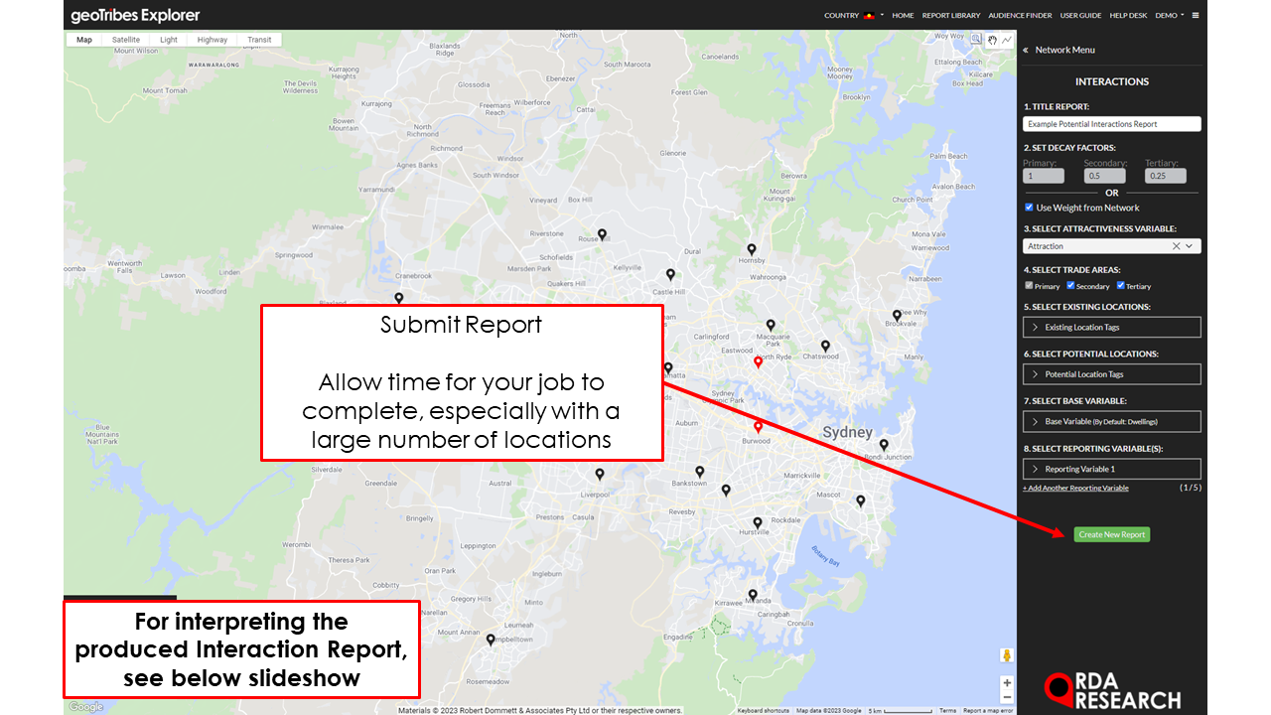Click the Mascot location marker
The height and width of the screenshot is (715, 1271).
[x=861, y=500]
